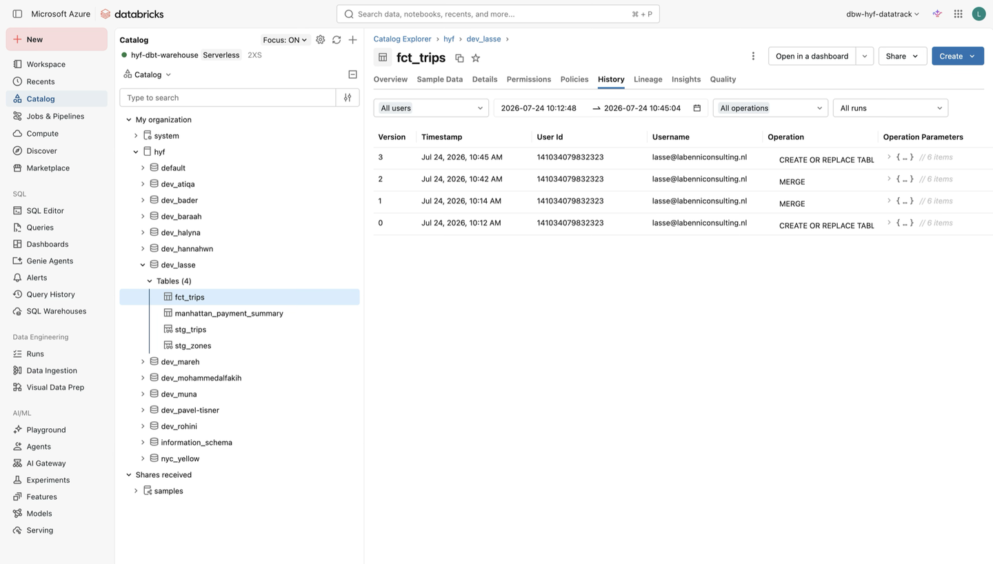The height and width of the screenshot is (564, 993).
Task: Click the catalog Type to search field
Action: pos(228,98)
